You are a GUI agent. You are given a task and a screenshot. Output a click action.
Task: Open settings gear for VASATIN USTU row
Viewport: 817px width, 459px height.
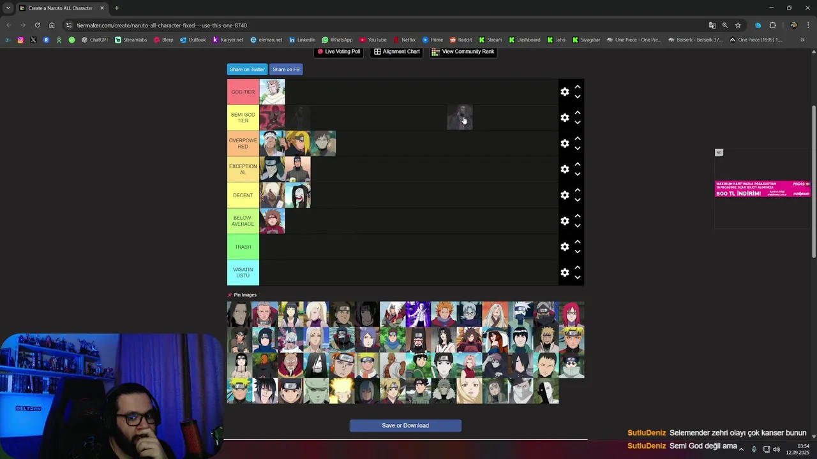point(565,273)
